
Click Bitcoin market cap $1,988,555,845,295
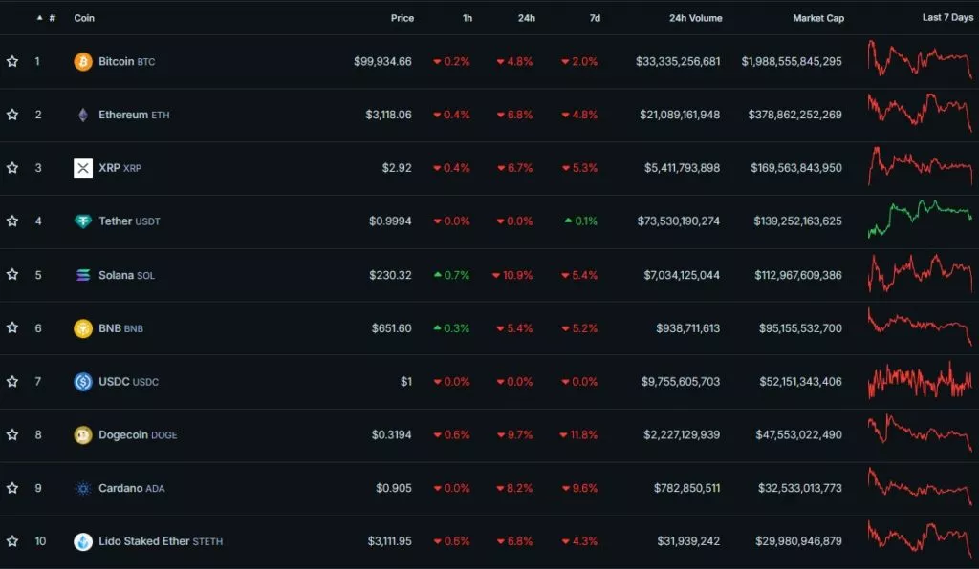(792, 61)
